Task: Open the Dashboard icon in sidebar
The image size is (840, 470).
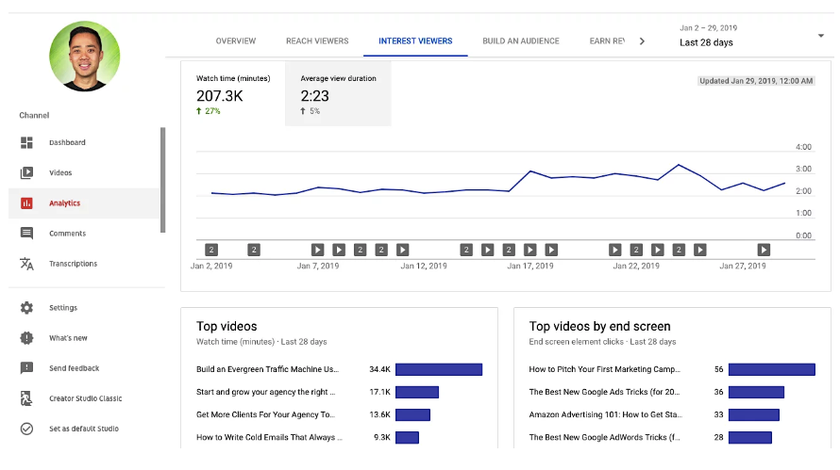Action: tap(26, 142)
